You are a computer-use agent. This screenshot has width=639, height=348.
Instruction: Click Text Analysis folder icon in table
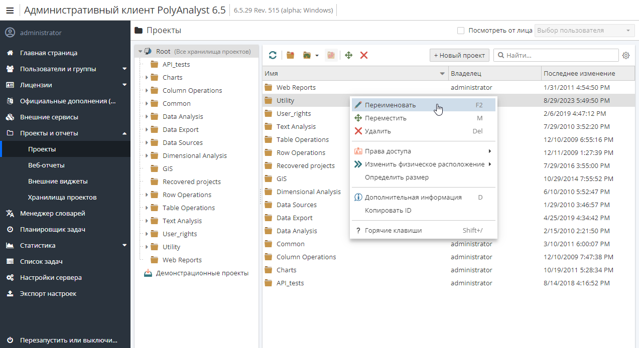pos(268,126)
